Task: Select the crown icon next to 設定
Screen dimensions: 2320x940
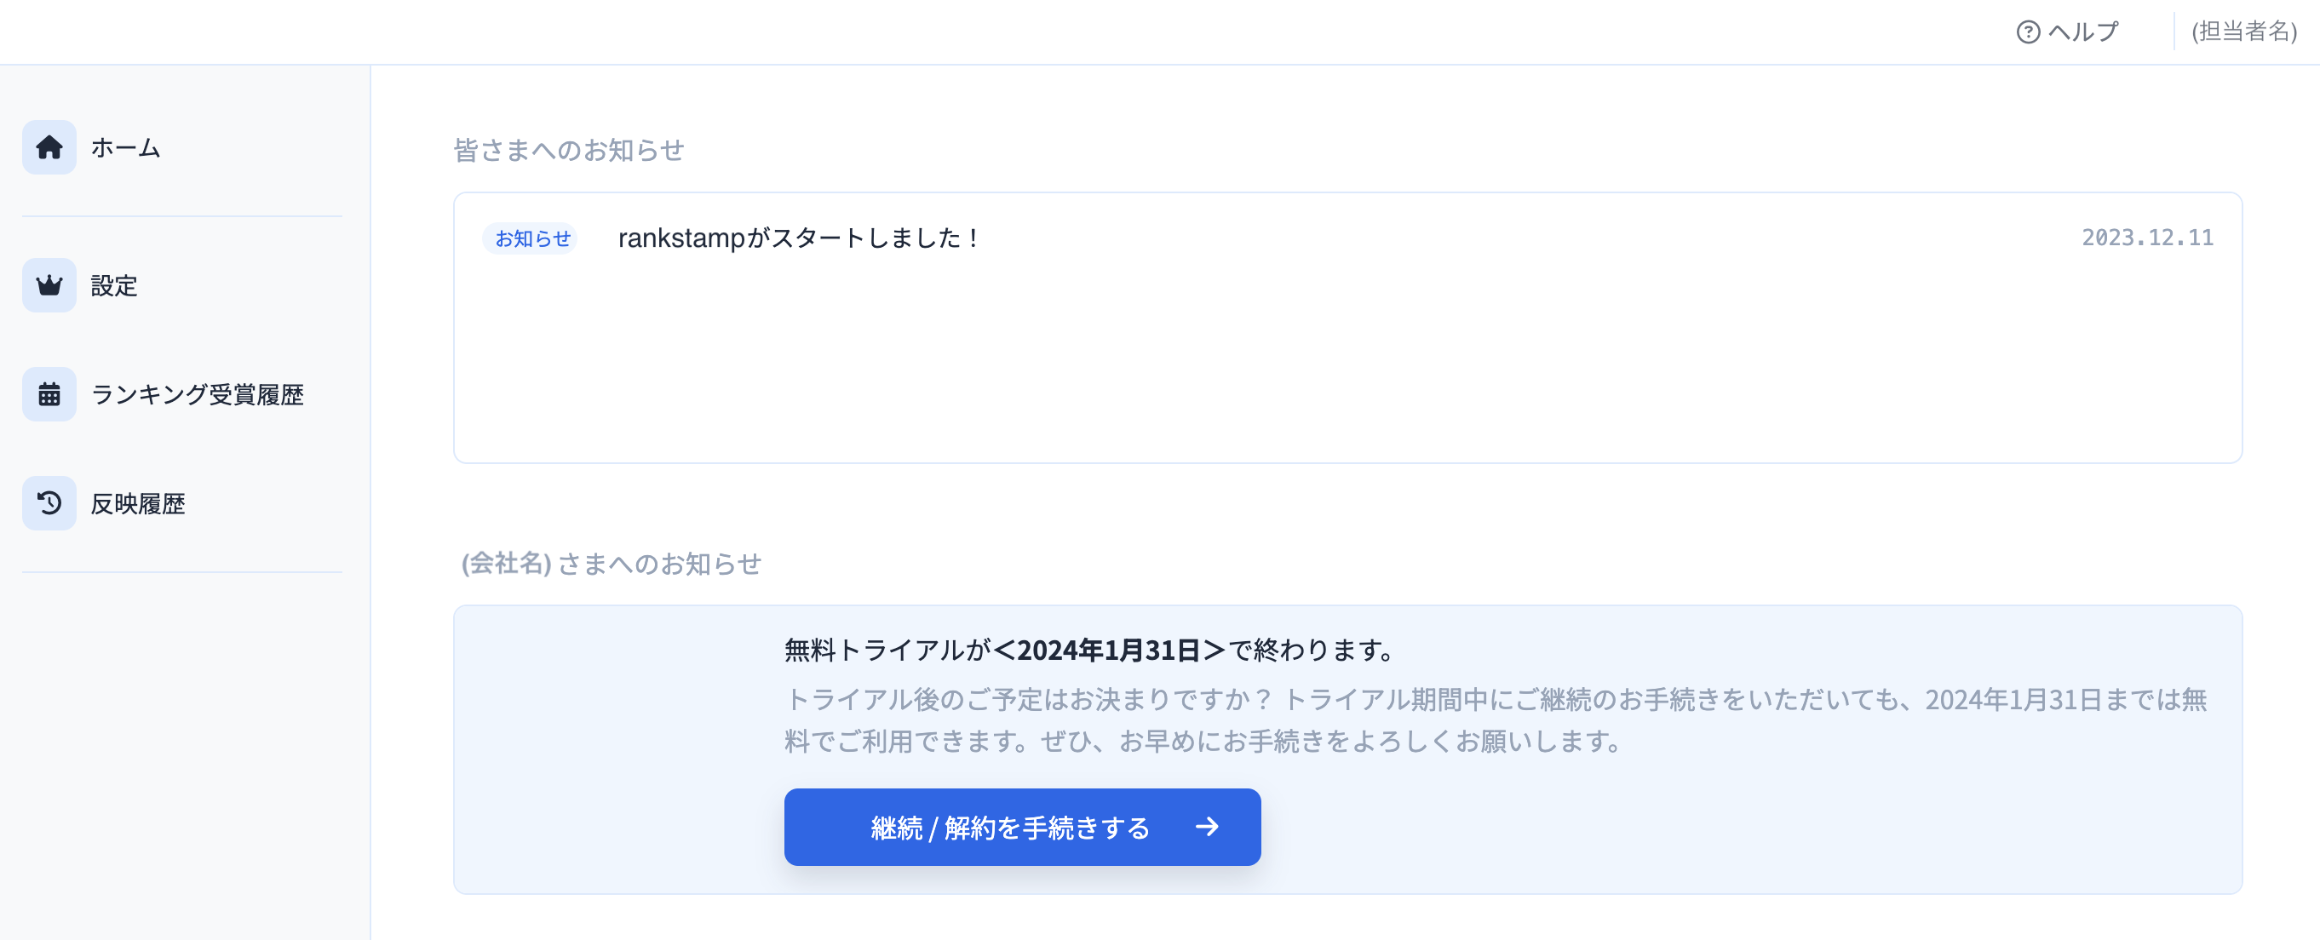Action: 48,285
